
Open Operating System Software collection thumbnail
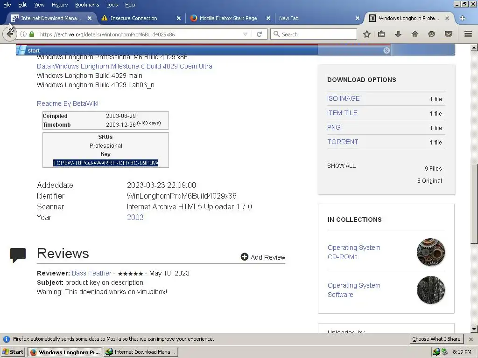point(431,290)
